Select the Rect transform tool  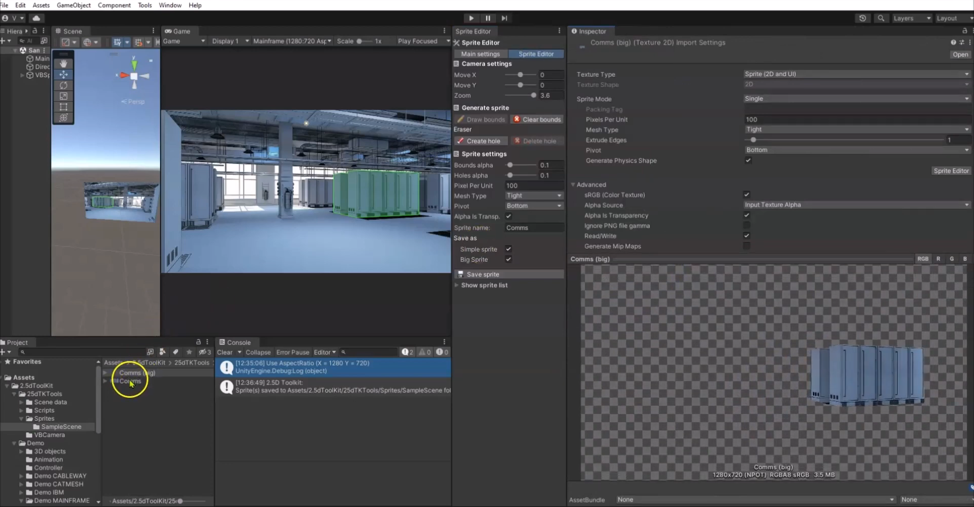pyautogui.click(x=64, y=107)
